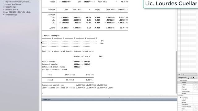Click the Value label row in Properties

188,91
